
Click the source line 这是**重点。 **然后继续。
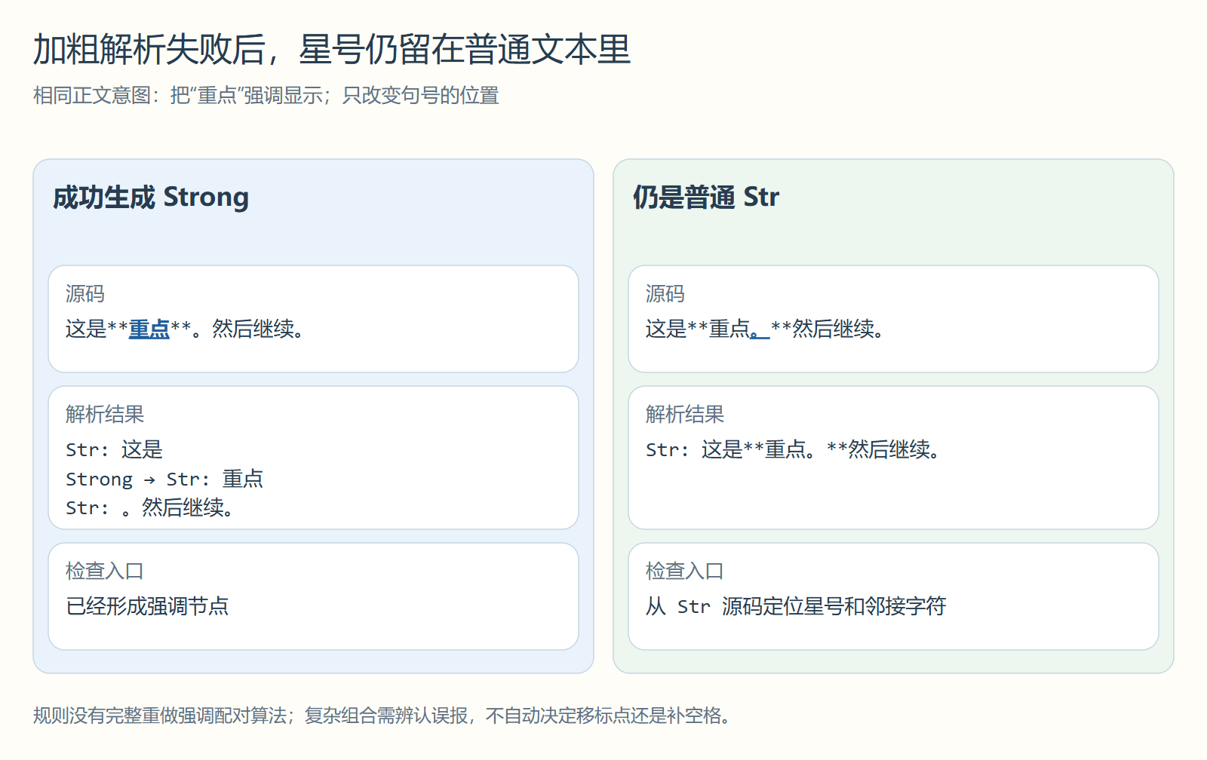coord(765,329)
